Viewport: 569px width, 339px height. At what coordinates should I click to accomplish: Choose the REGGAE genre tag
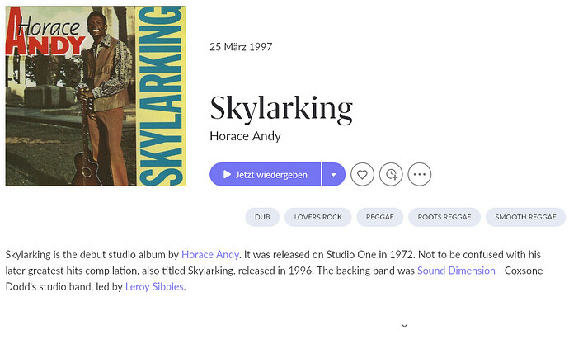379,217
